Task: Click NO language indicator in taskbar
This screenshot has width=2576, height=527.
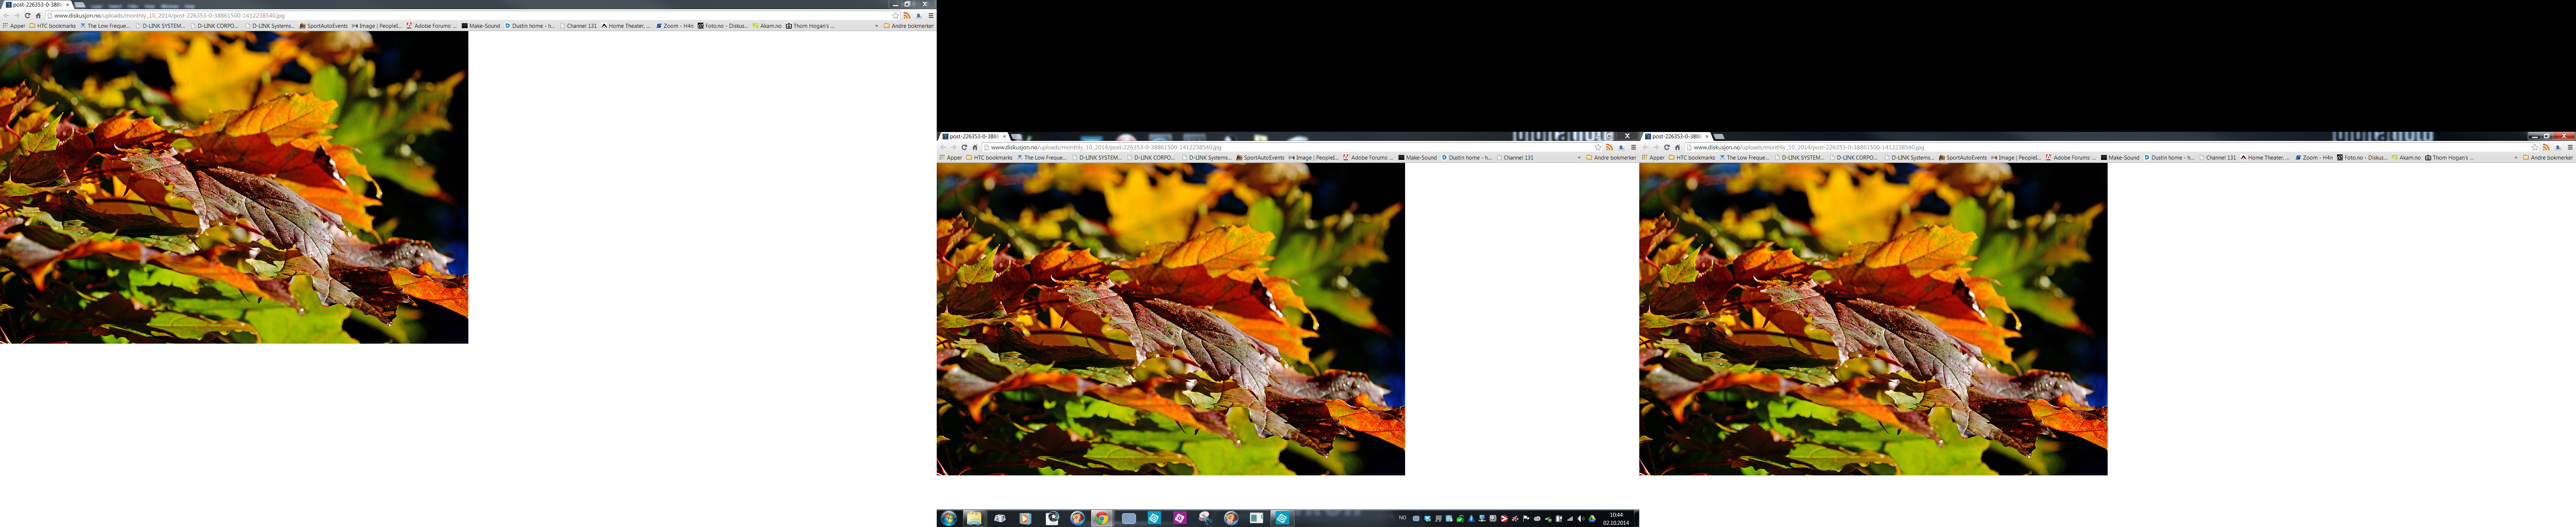Action: 1402,518
